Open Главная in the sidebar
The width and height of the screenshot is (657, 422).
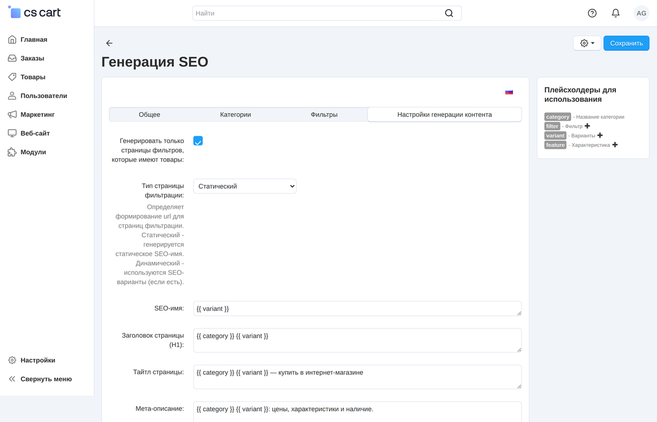(34, 39)
